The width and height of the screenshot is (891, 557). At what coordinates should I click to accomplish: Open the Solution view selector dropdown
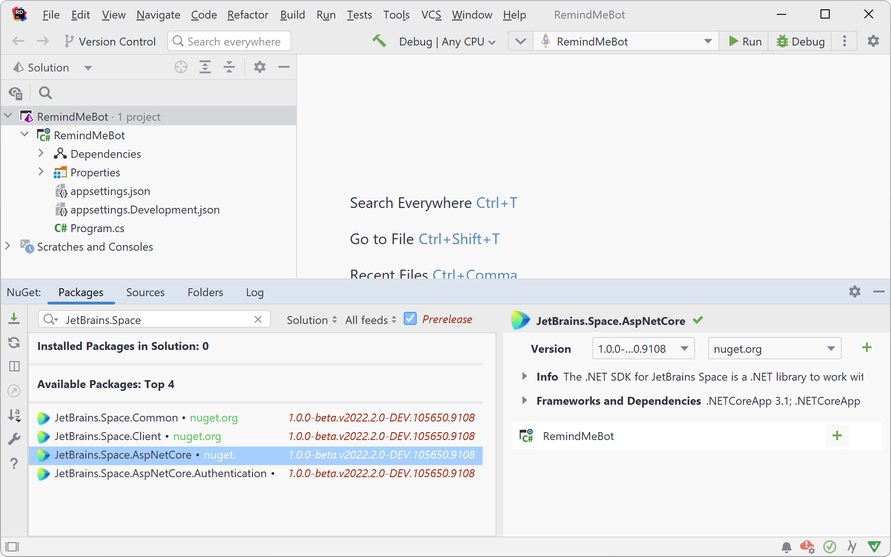(52, 68)
